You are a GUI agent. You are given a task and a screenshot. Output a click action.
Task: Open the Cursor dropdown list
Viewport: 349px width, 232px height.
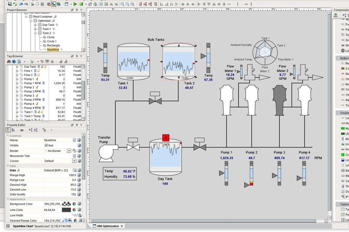tap(74, 161)
